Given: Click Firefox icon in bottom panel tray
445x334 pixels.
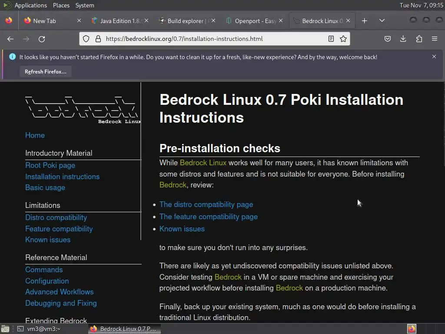Looking at the screenshot, I should pyautogui.click(x=412, y=329).
